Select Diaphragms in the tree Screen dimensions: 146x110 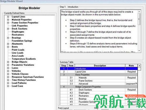click(x=18, y=32)
